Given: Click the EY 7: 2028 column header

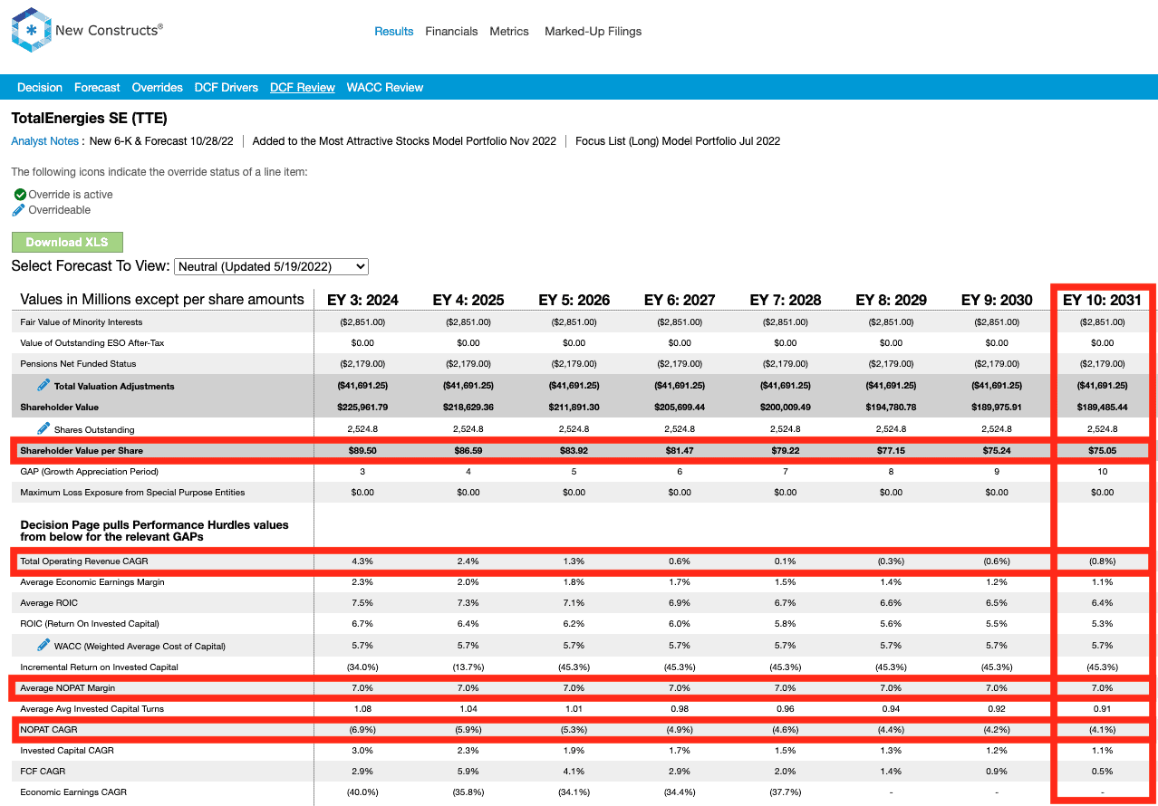Looking at the screenshot, I should point(786,300).
